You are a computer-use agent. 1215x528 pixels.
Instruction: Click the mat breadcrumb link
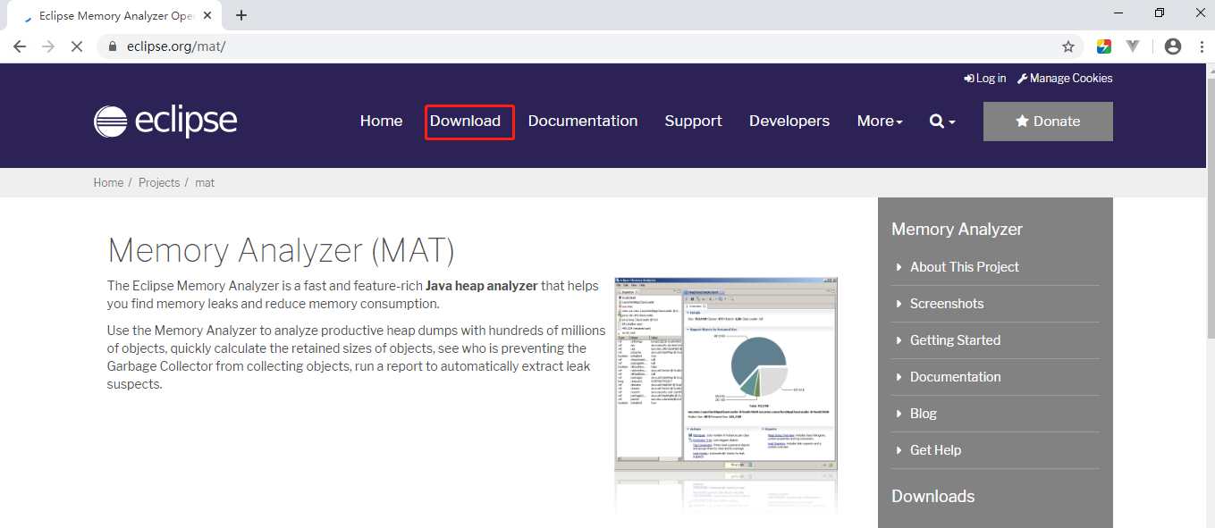point(205,182)
